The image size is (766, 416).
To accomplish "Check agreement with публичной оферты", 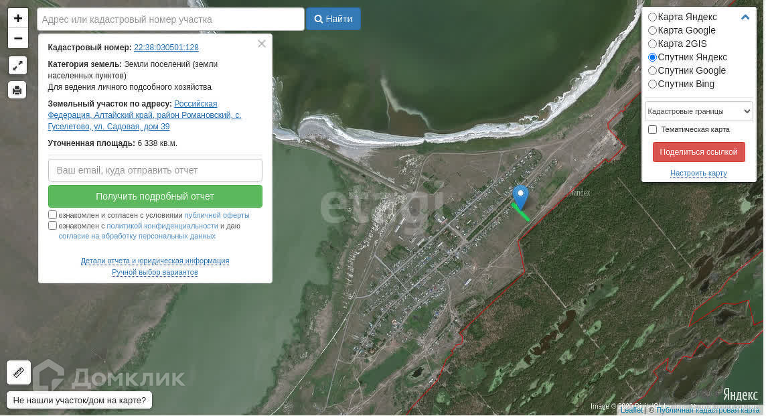I will [x=52, y=214].
